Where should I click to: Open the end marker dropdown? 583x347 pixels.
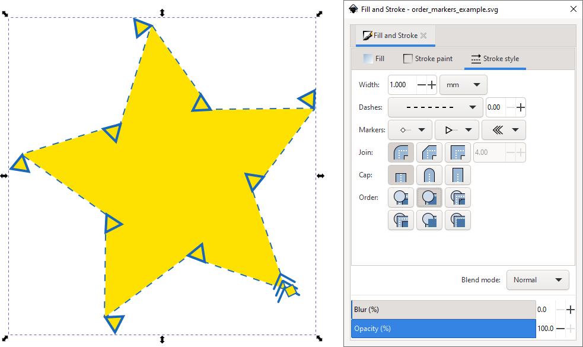504,130
